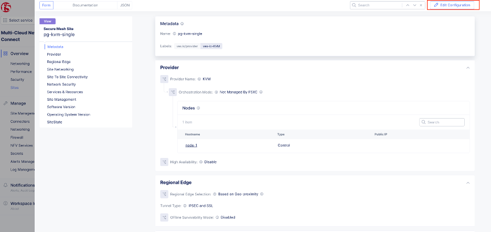This screenshot has height=232, width=491.
Task: Collapse the Regional Edge section
Action: pos(467,183)
